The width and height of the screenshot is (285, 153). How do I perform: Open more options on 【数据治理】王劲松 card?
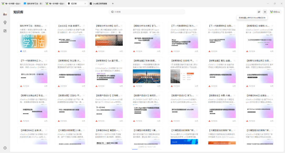pos(84,95)
